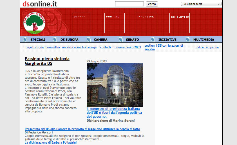Open the NEWSLETTER box in red banner

[180, 23]
